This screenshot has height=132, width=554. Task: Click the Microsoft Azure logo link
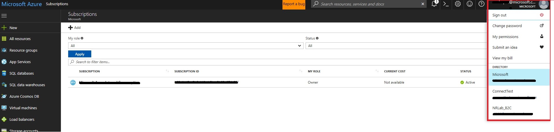[22, 4]
